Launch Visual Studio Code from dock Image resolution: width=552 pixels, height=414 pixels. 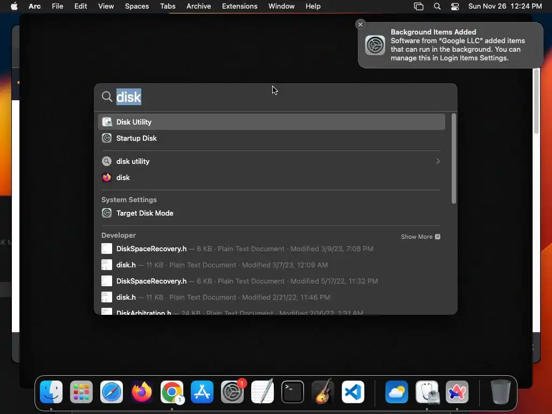tap(353, 392)
